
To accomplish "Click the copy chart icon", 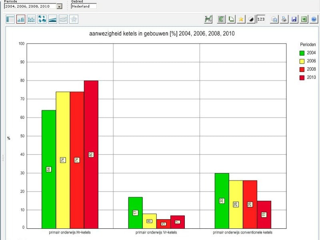I will click(274, 19).
